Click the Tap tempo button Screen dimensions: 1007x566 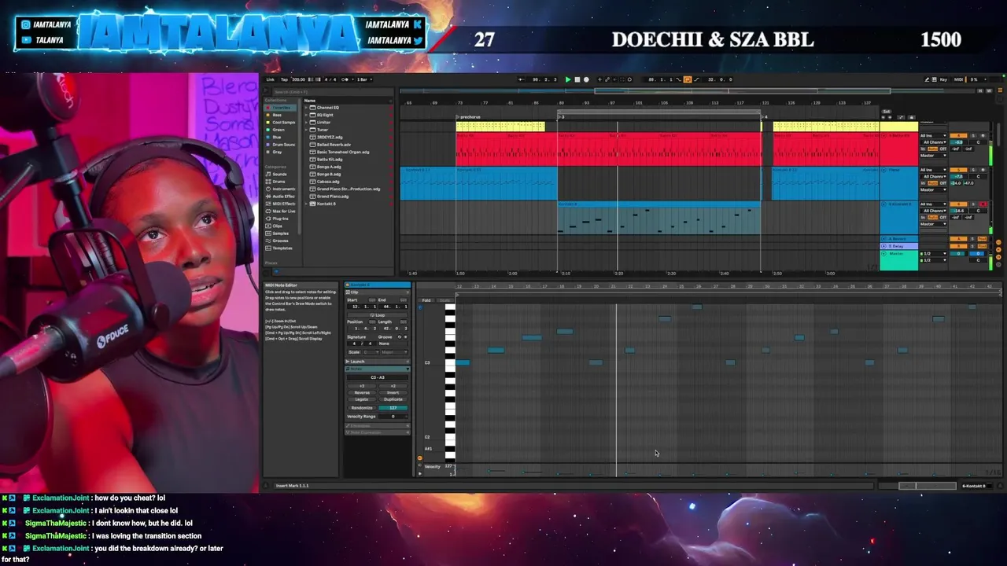(x=284, y=79)
